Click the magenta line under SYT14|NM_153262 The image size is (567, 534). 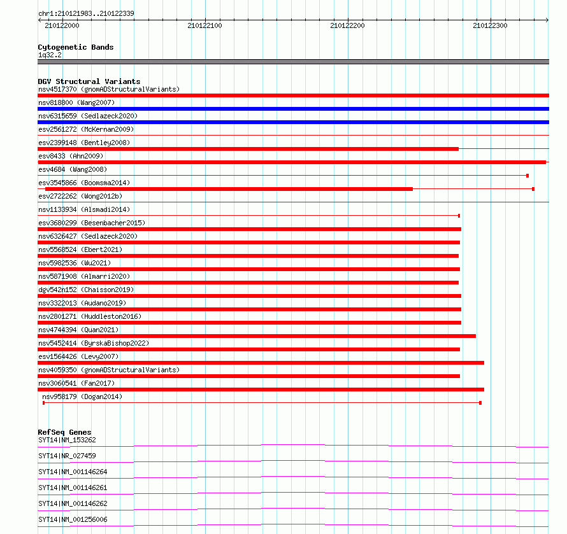coord(293,446)
